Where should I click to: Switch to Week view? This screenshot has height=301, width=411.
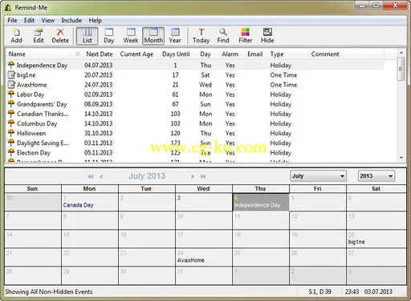point(131,36)
